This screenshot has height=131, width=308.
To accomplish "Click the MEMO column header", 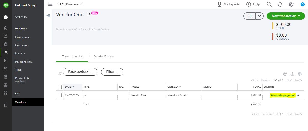I will point(207,87).
